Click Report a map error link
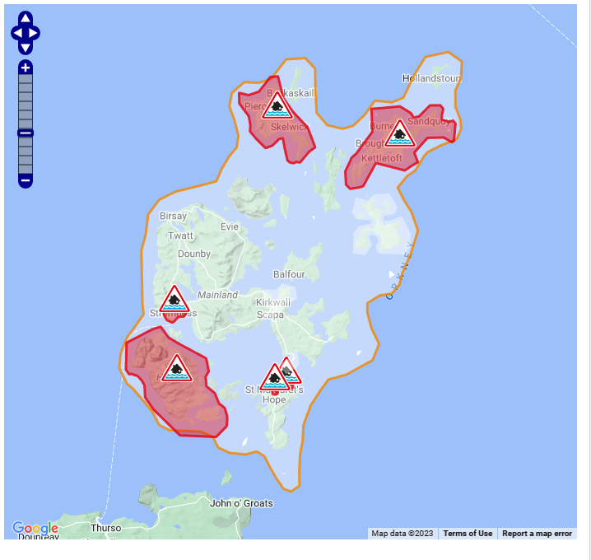This screenshot has height=560, width=591. [537, 534]
